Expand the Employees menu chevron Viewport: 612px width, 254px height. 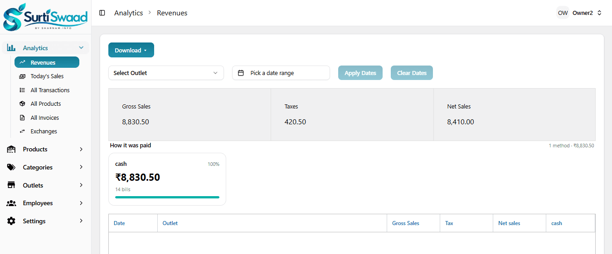(x=81, y=203)
